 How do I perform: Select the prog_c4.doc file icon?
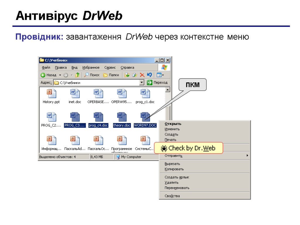pos(98,117)
